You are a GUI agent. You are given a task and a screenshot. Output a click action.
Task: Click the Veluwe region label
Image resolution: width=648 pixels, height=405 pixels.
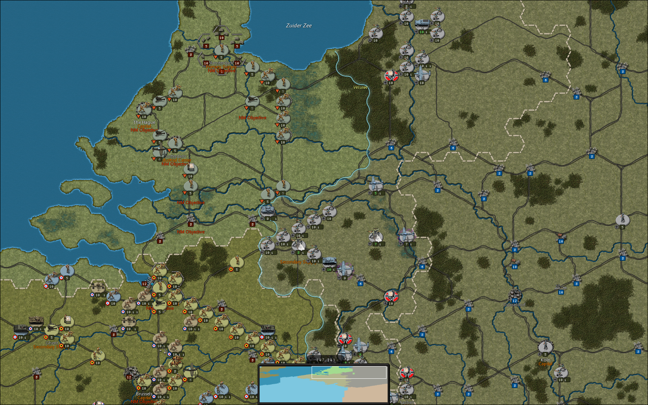(361, 87)
